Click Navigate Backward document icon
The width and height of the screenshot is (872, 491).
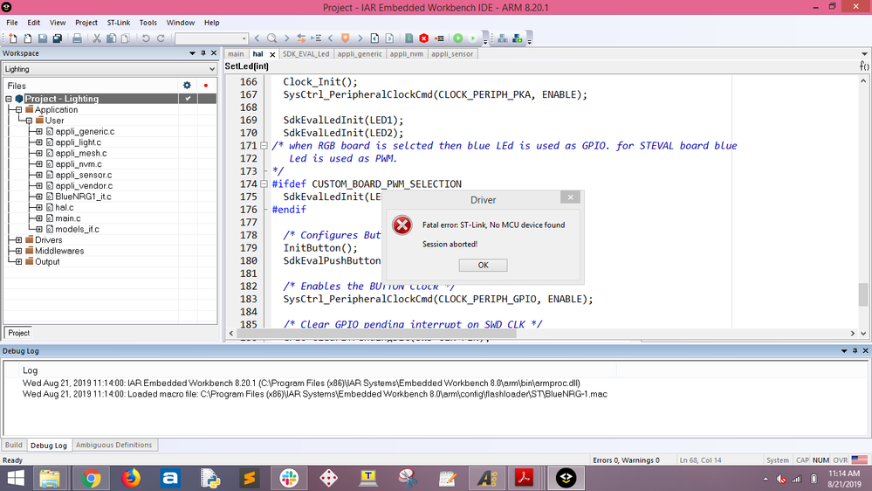pyautogui.click(x=374, y=38)
